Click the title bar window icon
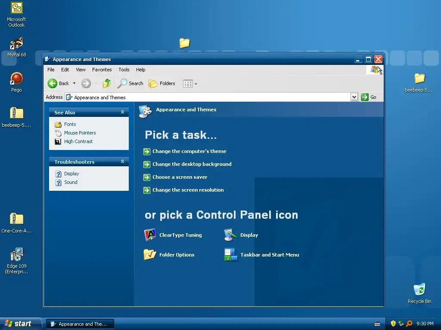The width and height of the screenshot is (441, 330). 47,59
